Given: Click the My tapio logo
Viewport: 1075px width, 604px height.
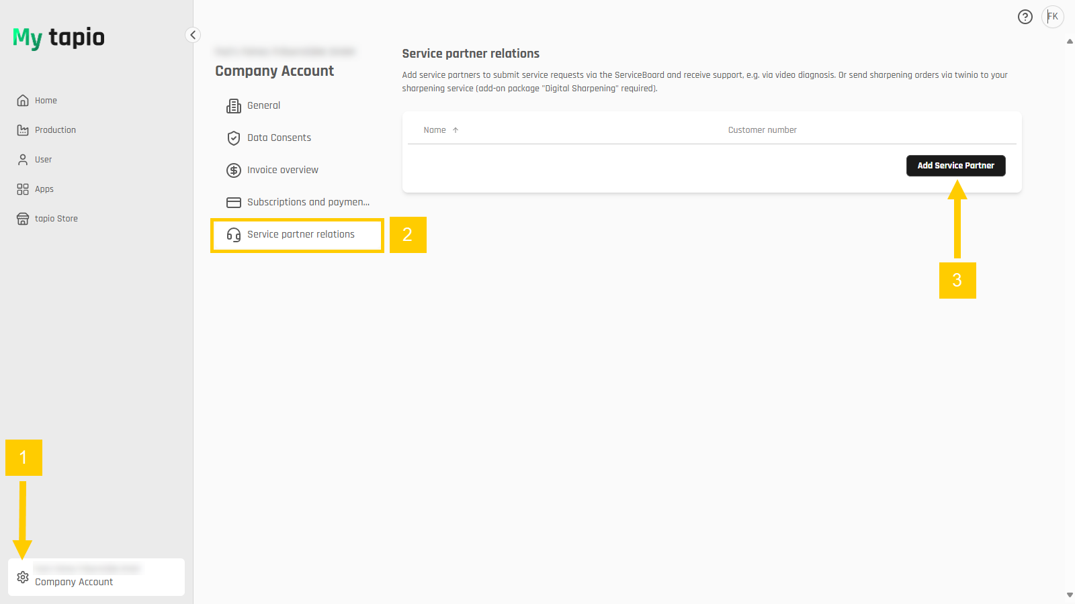Looking at the screenshot, I should (x=58, y=38).
